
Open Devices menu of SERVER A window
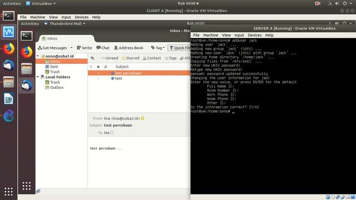255,35
